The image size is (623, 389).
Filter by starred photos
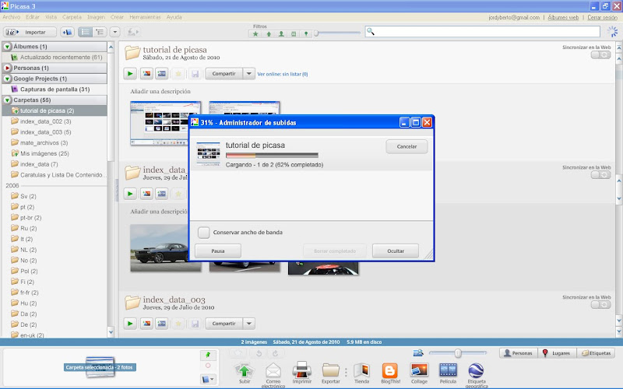255,34
